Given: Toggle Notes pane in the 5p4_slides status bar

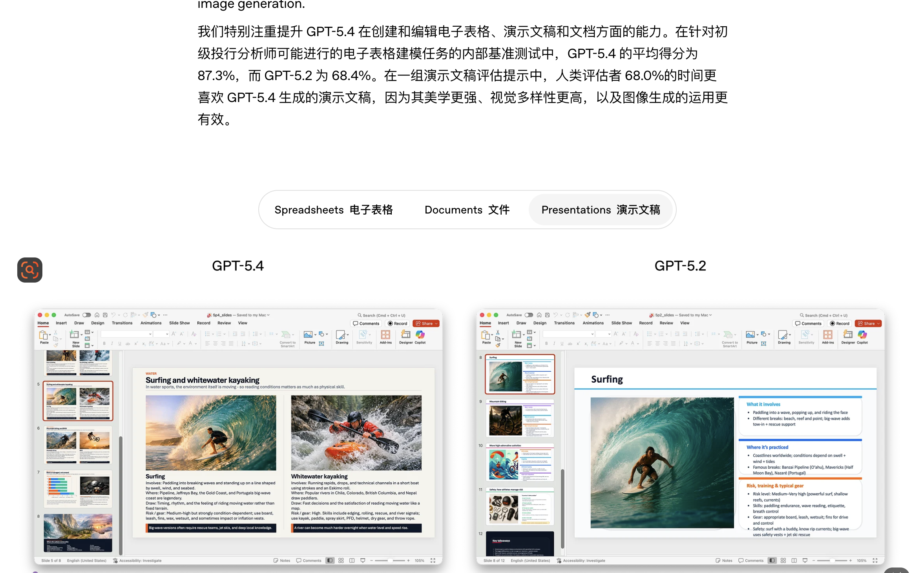Looking at the screenshot, I should click(x=282, y=560).
